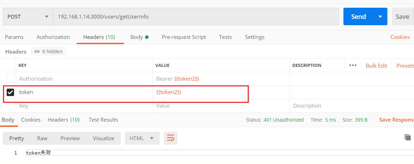Send the request
Viewport: 414px width, 164px height.
[x=358, y=16]
